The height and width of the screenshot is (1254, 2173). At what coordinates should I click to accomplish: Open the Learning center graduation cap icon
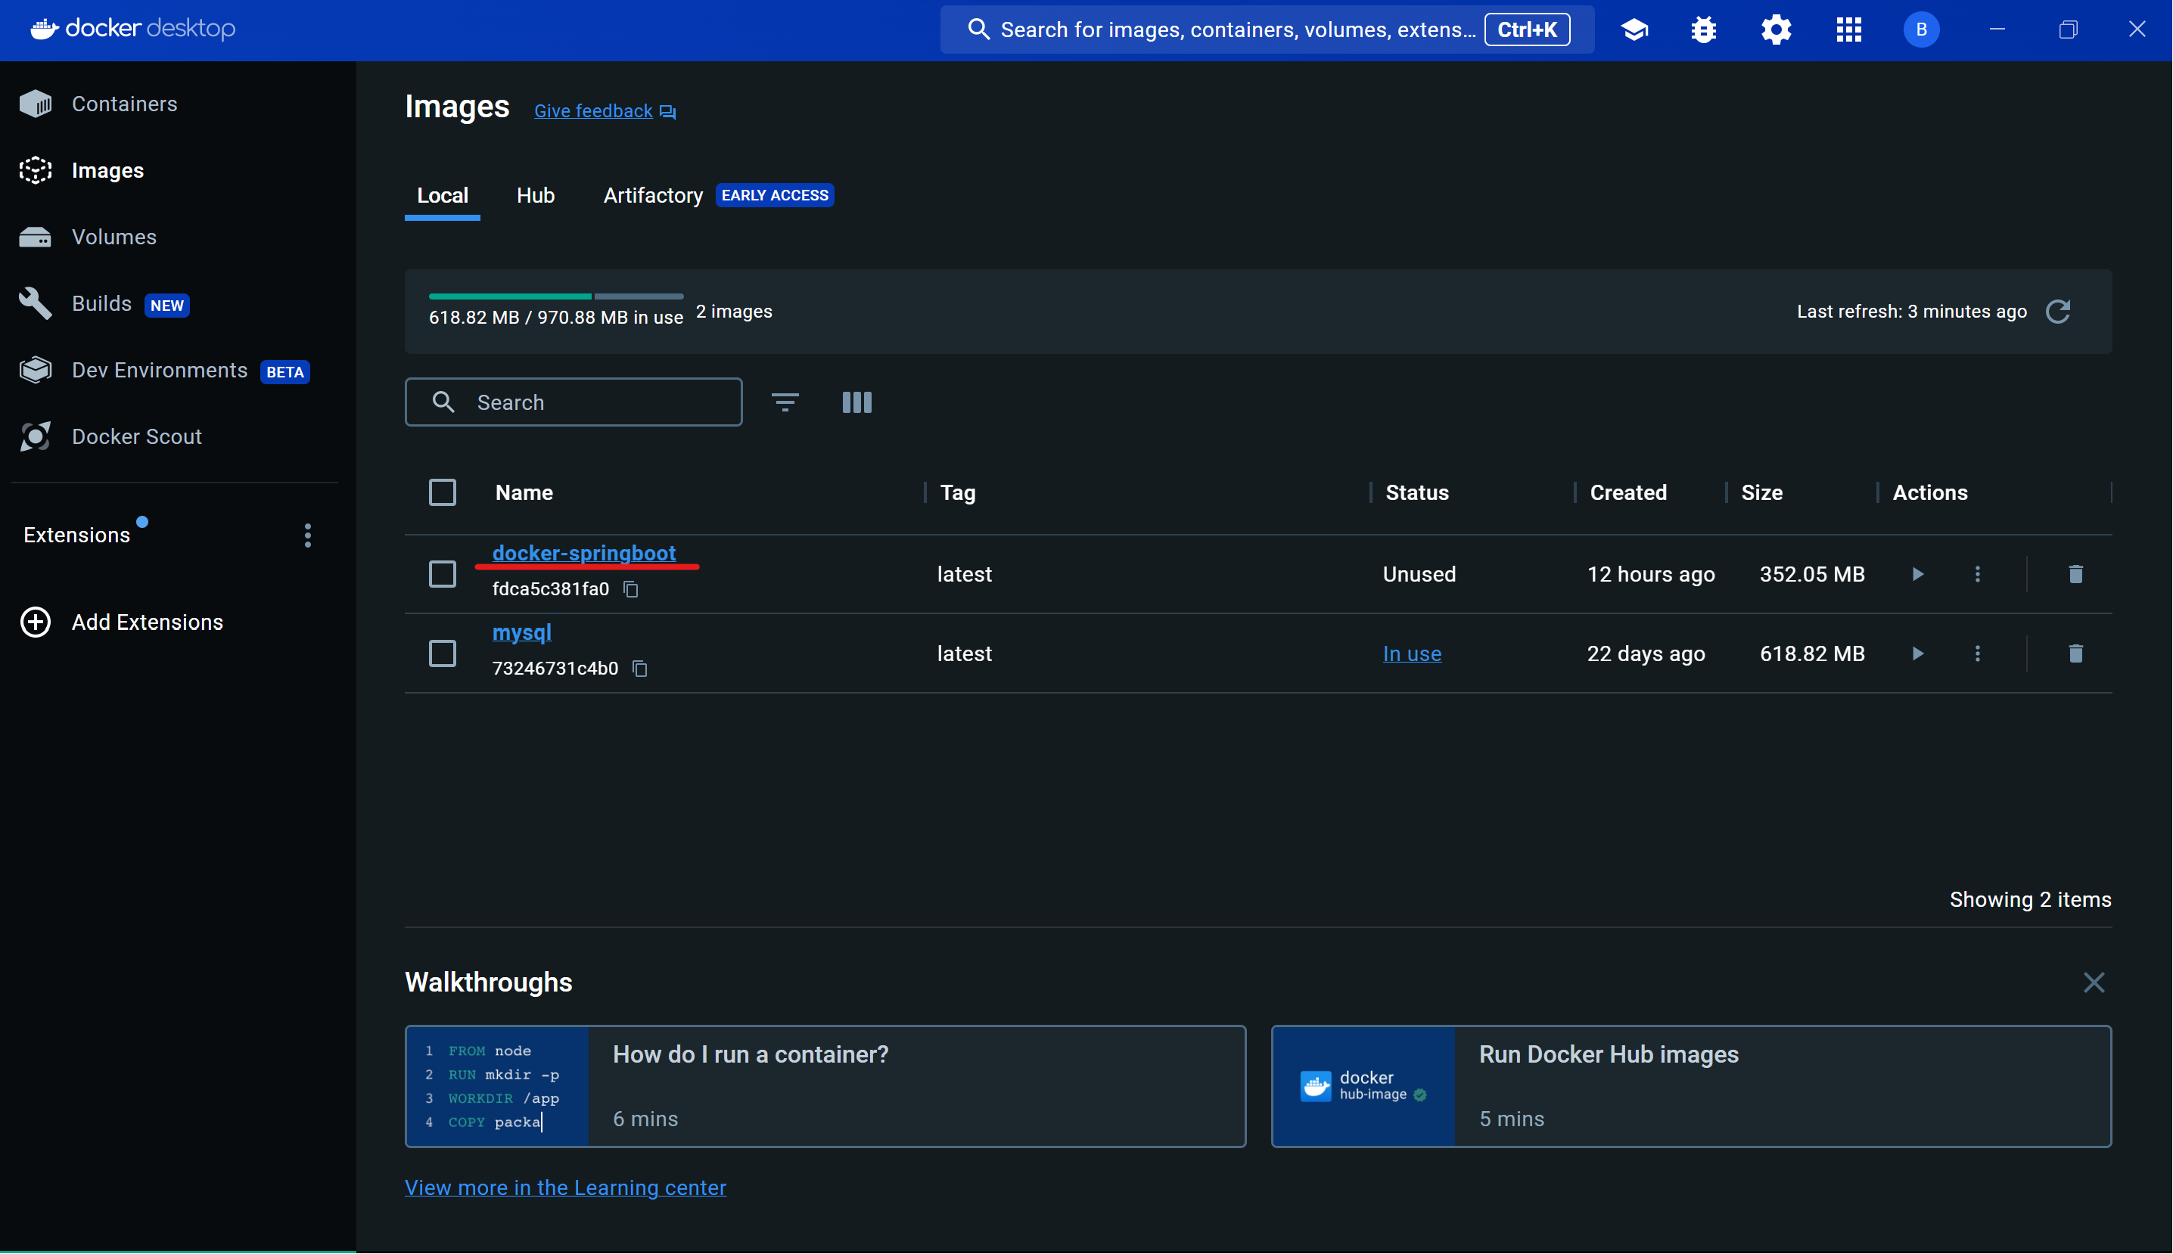1634,30
